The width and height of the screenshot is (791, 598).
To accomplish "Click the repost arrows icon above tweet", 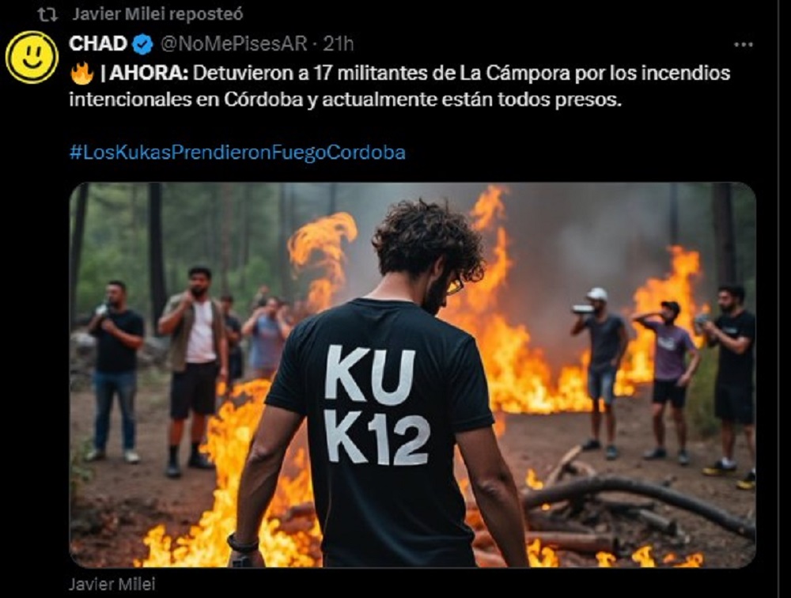I will point(47,15).
